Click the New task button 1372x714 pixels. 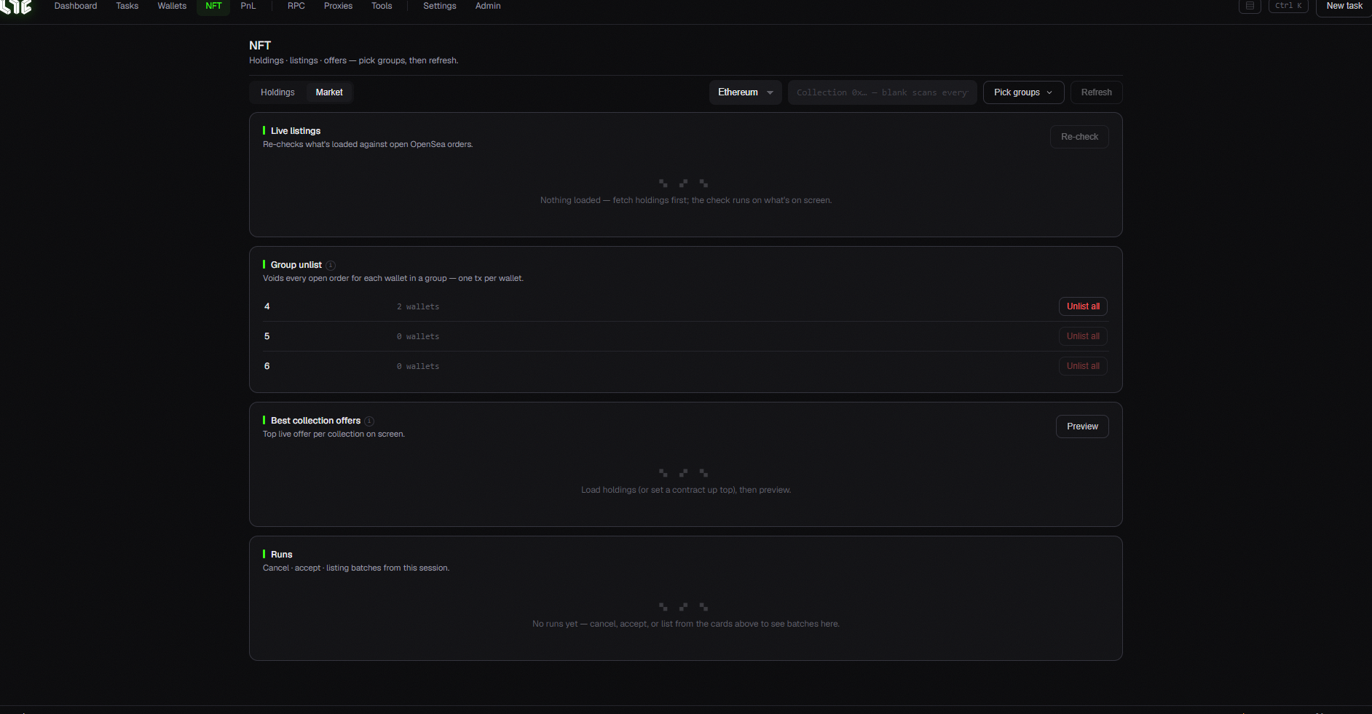(1344, 6)
